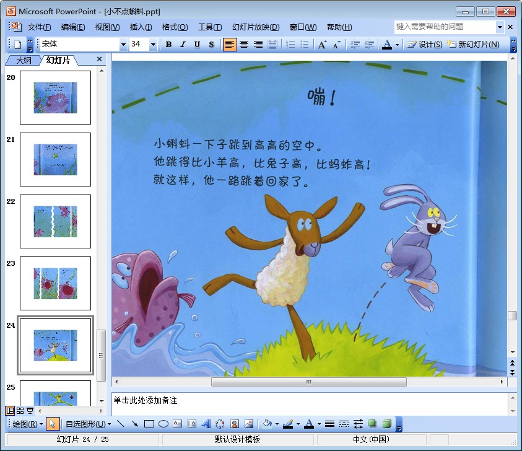522x451 pixels.
Task: Apply fill color paint bucket
Action: pos(267,424)
